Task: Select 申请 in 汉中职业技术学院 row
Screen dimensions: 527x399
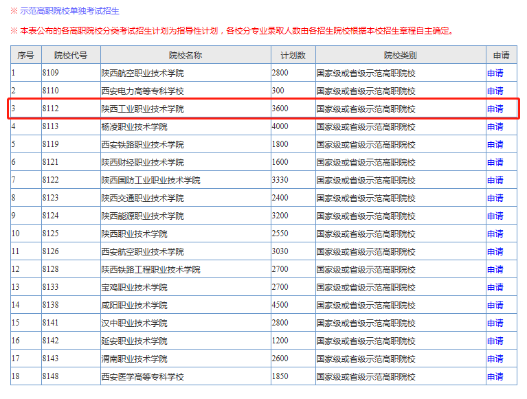Action: pyautogui.click(x=495, y=323)
